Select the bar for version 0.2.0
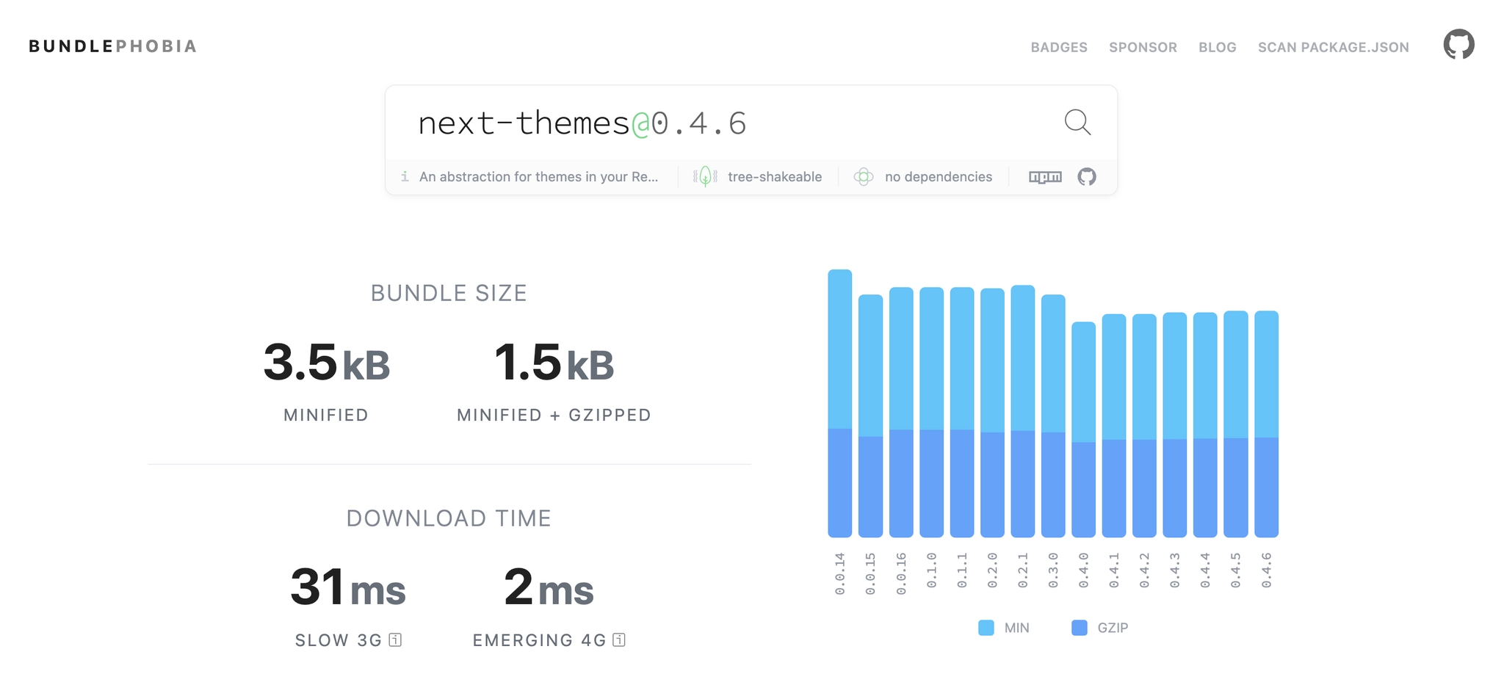This screenshot has height=696, width=1504. point(992,413)
